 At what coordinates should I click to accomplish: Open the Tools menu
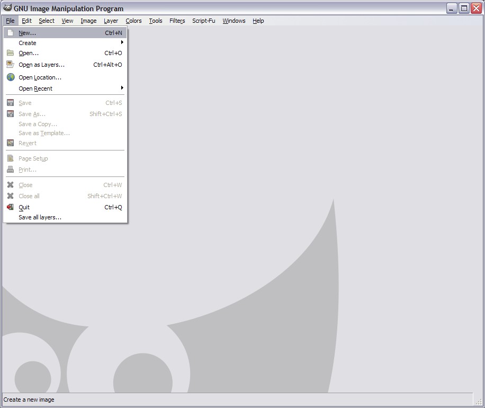(156, 21)
